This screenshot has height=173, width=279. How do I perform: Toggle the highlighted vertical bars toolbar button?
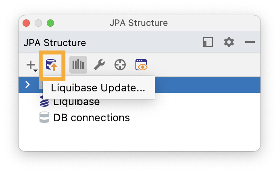[78, 65]
